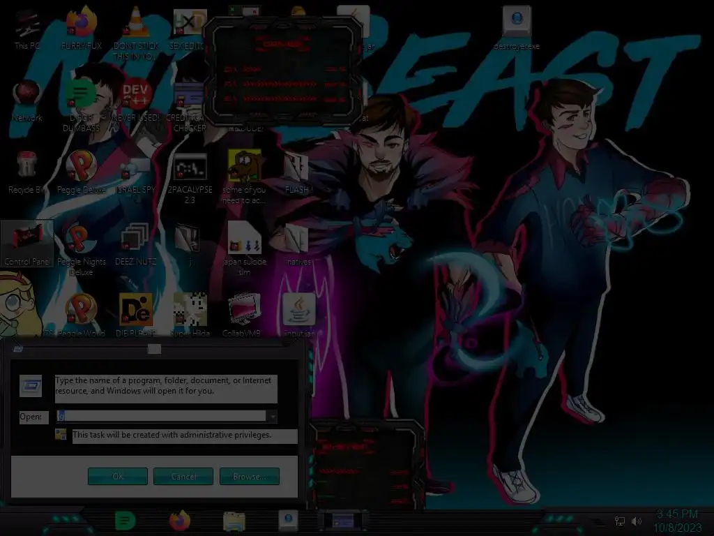Select the 2PACALYPSE 2.3 command prompt shortcut
Screen dimensions: 714x536
click(x=190, y=178)
